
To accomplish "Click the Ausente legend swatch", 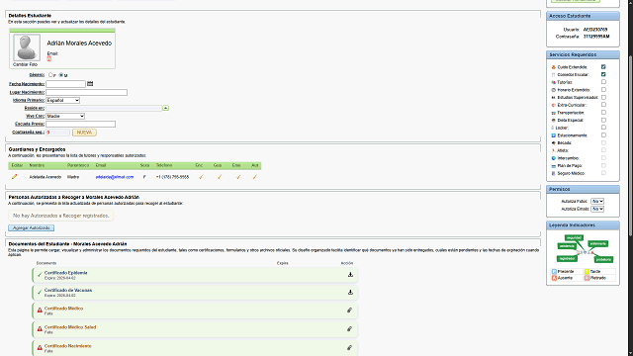I will (554, 278).
